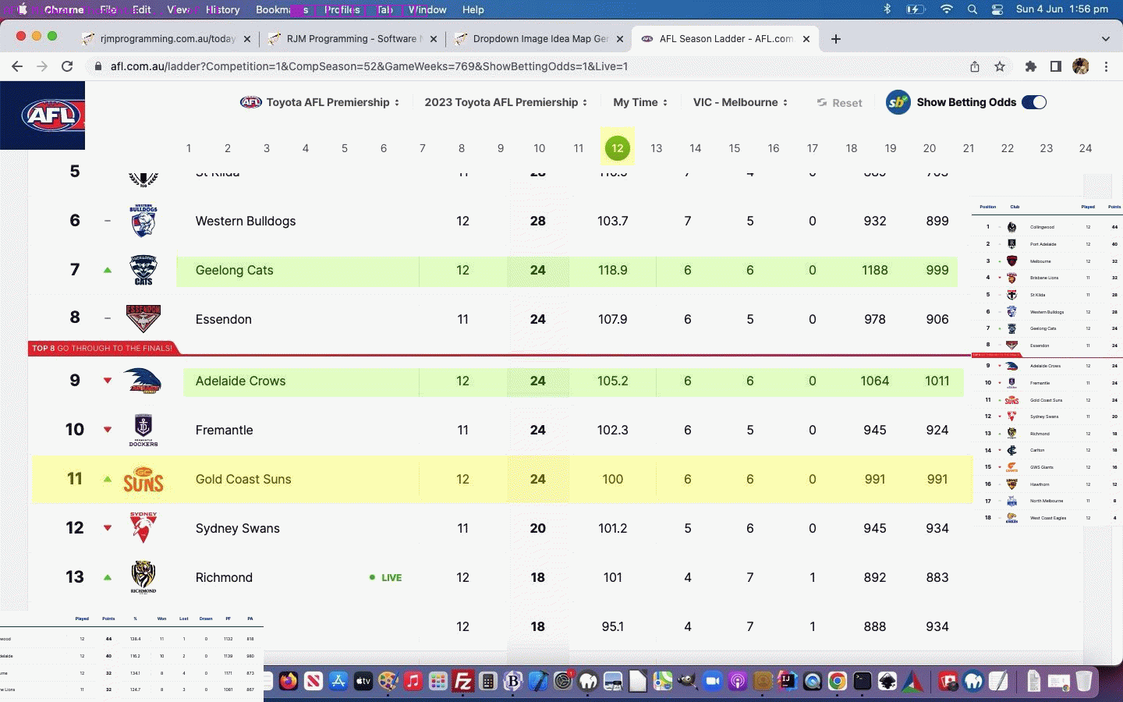Switch to the rjmprogramming.com.au/today tab

coord(167,39)
